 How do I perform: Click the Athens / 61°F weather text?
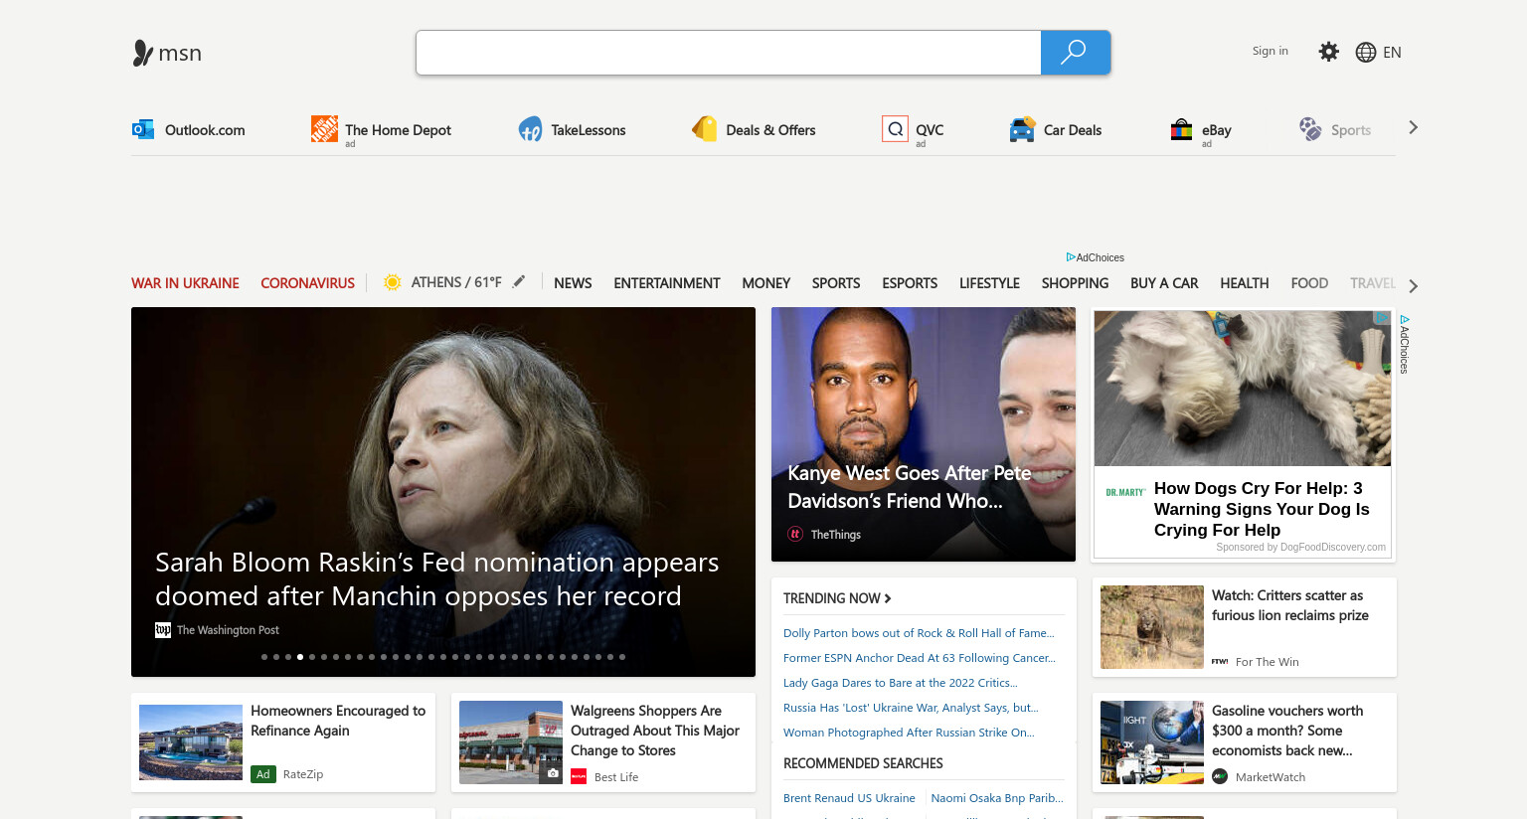click(x=456, y=282)
